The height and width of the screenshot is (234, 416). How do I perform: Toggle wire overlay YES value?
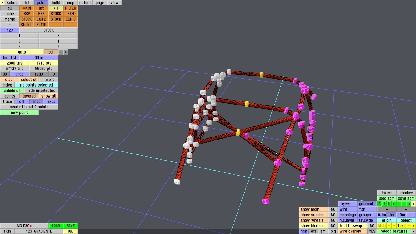(372, 231)
